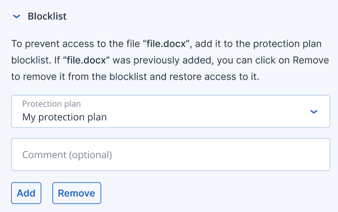Click the 'Protection plan' field label

pyautogui.click(x=51, y=104)
